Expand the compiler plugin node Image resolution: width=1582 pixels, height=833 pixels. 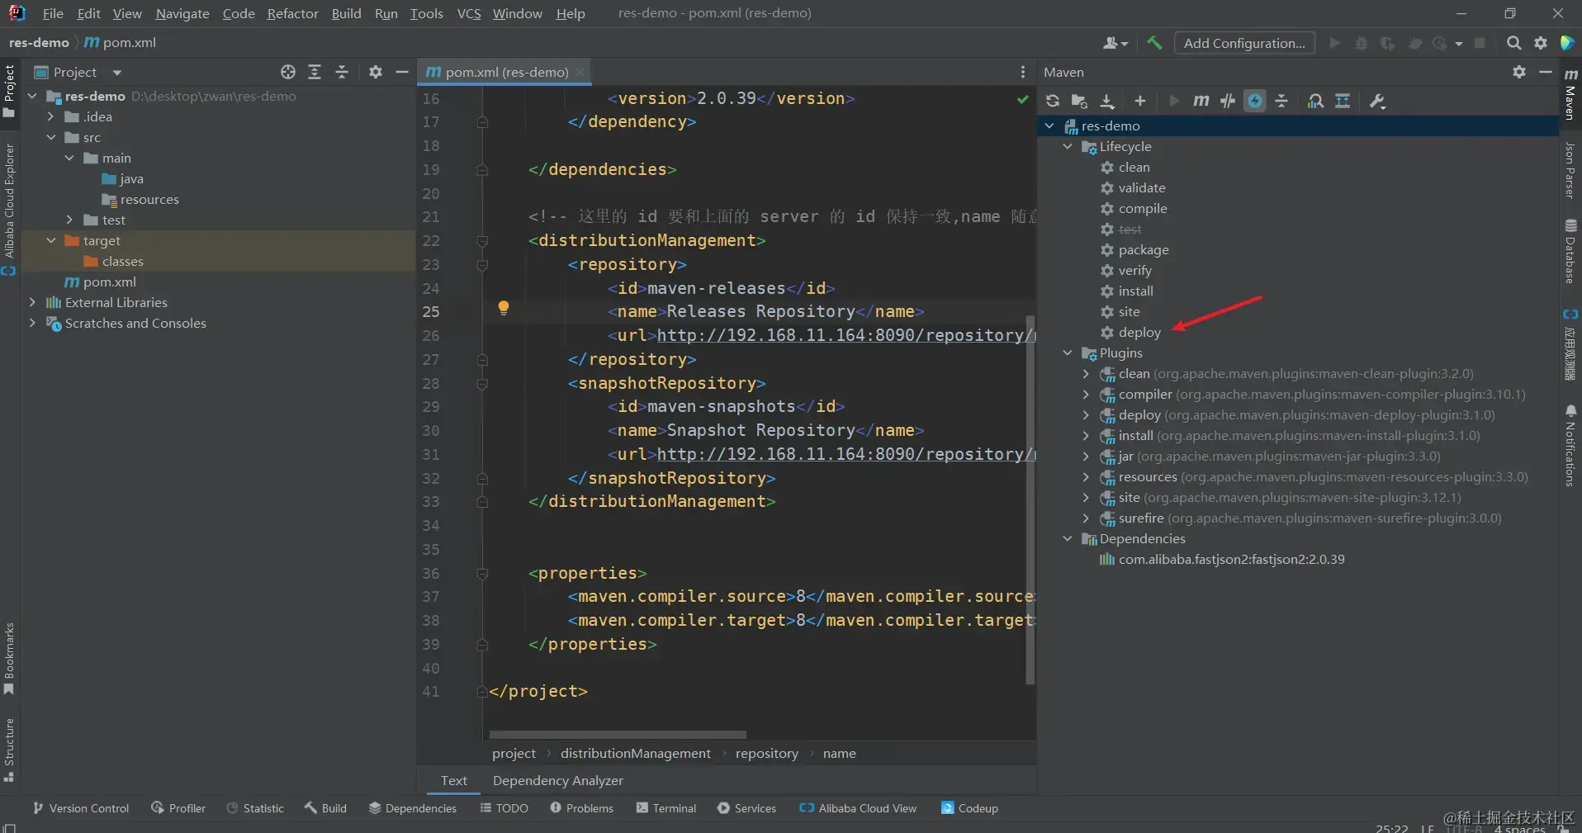tap(1086, 394)
